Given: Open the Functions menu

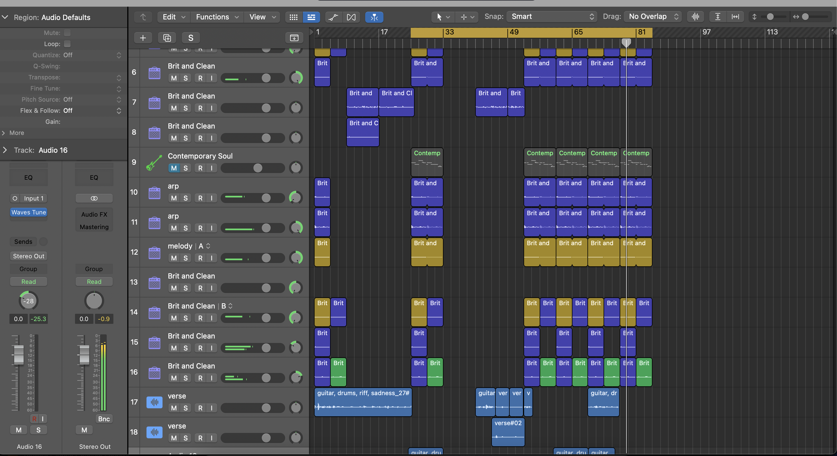Looking at the screenshot, I should (x=216, y=17).
